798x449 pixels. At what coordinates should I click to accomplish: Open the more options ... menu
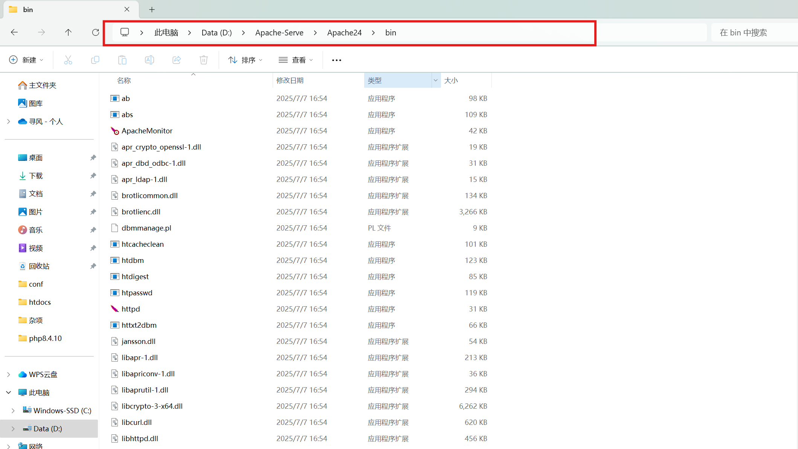[x=336, y=60]
